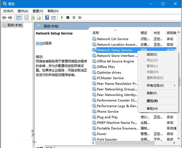182x148 pixels.
Task: Click the vertical scrollbar of services list
Action: (x=179, y=90)
